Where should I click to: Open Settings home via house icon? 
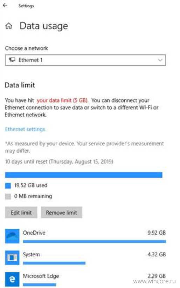point(9,26)
